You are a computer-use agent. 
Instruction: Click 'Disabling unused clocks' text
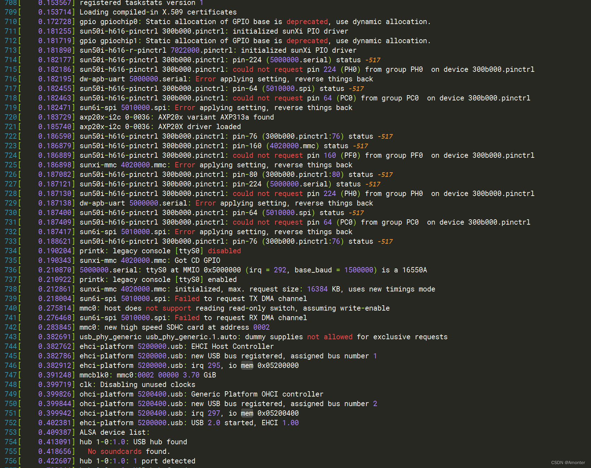pyautogui.click(x=147, y=385)
